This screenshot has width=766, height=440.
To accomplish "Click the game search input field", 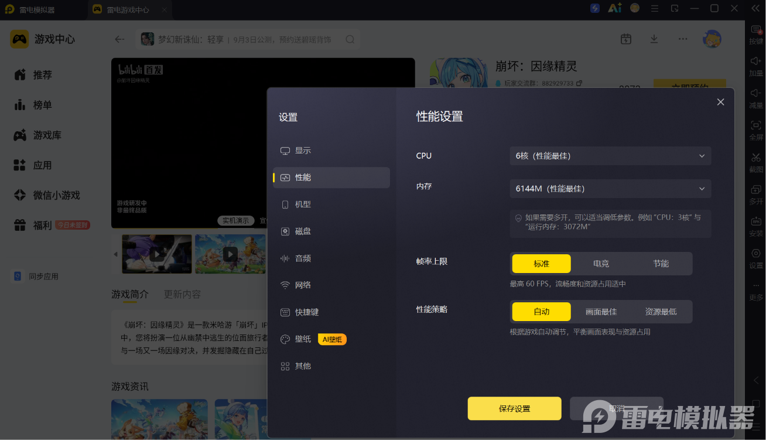I will click(248, 39).
